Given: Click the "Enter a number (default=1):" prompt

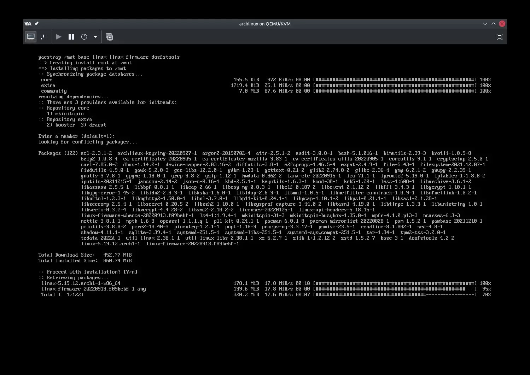Looking at the screenshot, I should tap(76, 136).
